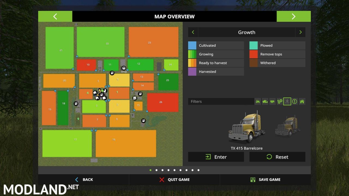This screenshot has width=349, height=196.
Task: Select fuel station icon below field 14
Action: [140, 94]
